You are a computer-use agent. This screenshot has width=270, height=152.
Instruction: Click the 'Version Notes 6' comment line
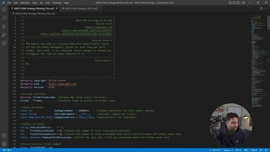tap(102, 41)
